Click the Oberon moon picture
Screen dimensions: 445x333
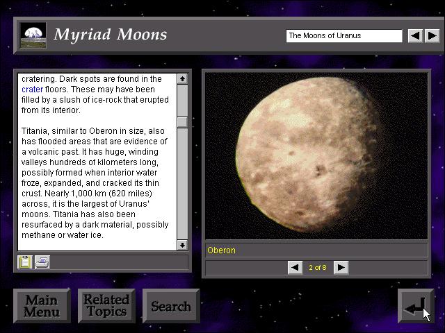(x=316, y=156)
